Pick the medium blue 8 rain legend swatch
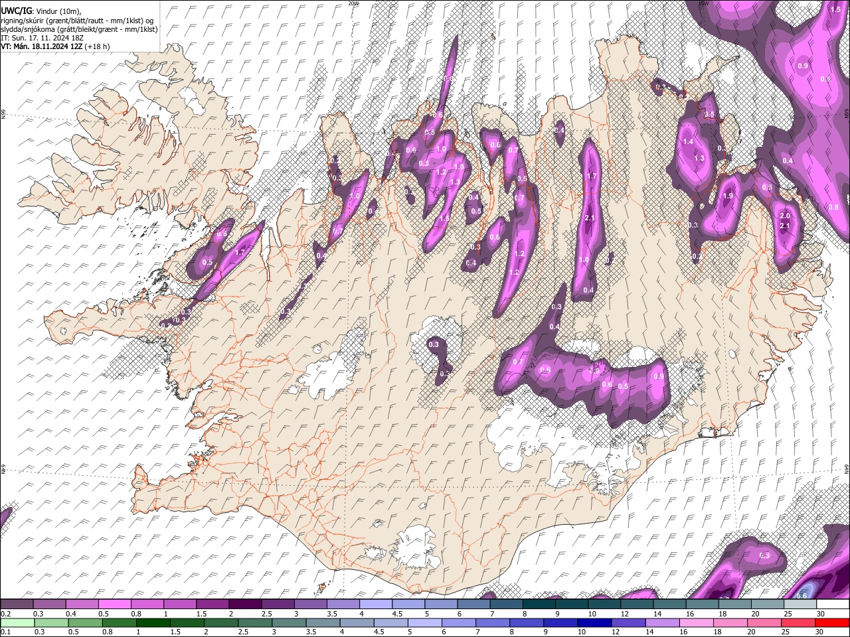Viewport: 850px width, 637px height. 526,622
